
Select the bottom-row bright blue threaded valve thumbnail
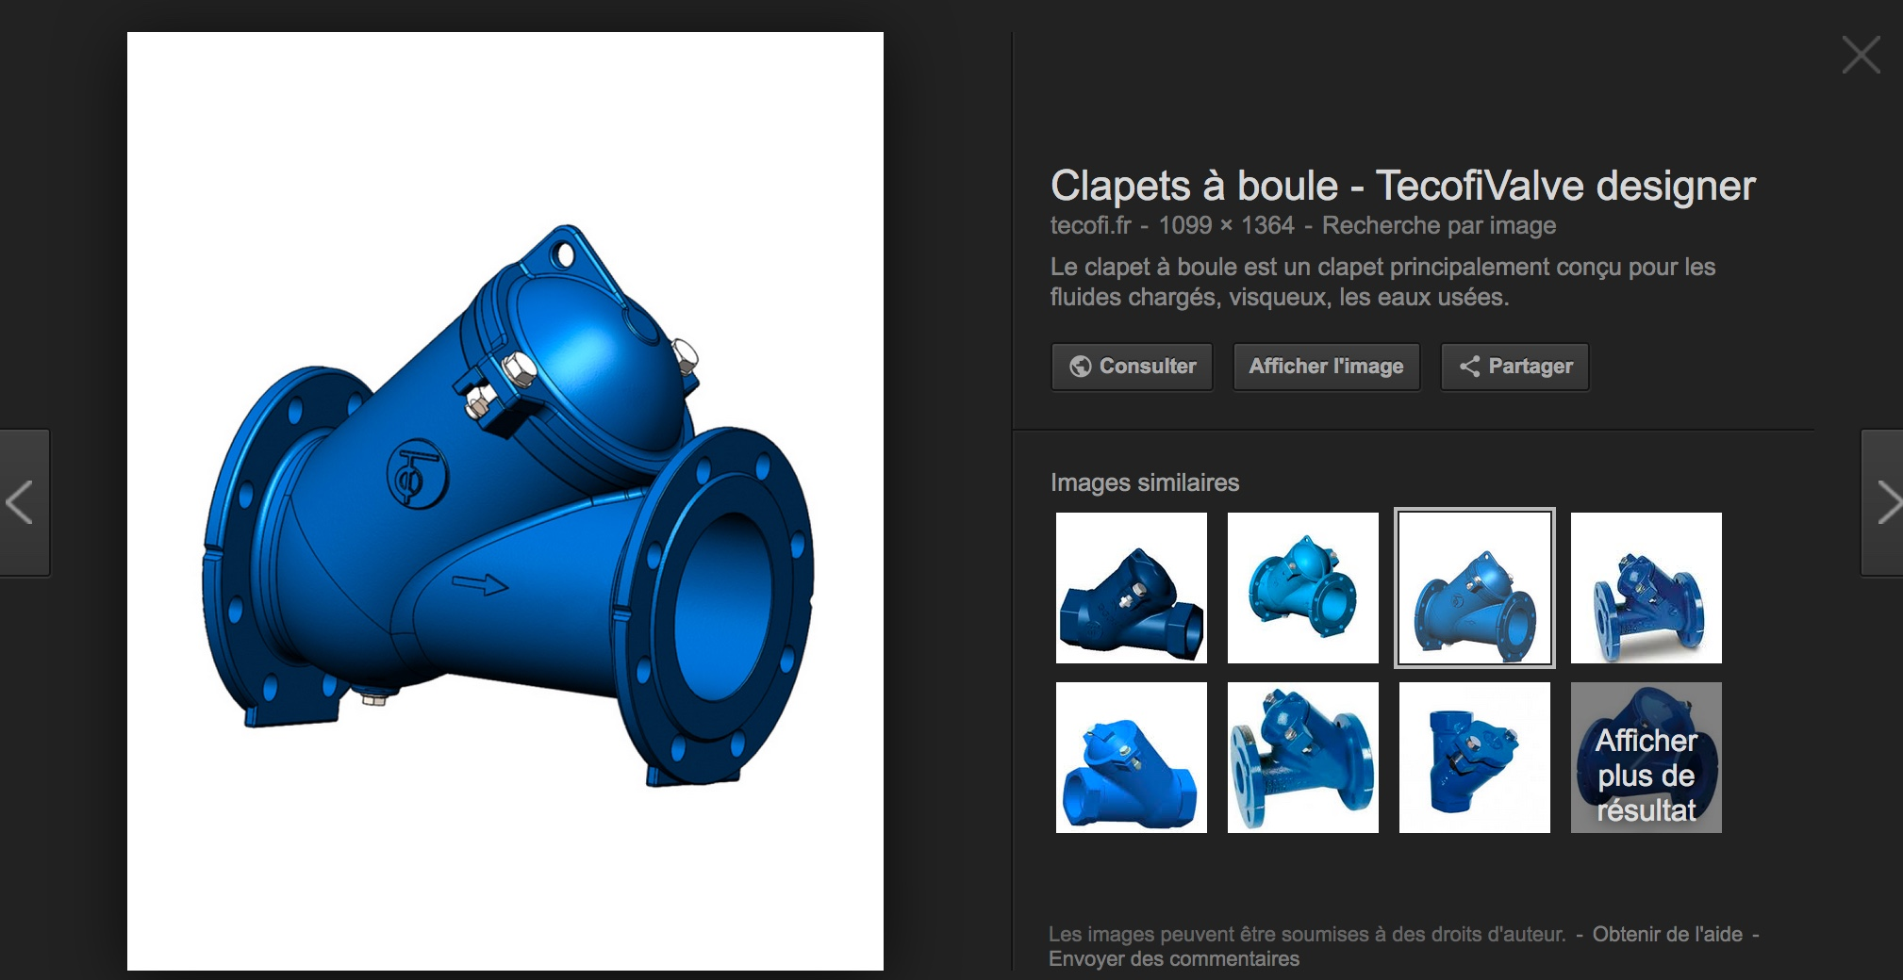(x=1132, y=758)
